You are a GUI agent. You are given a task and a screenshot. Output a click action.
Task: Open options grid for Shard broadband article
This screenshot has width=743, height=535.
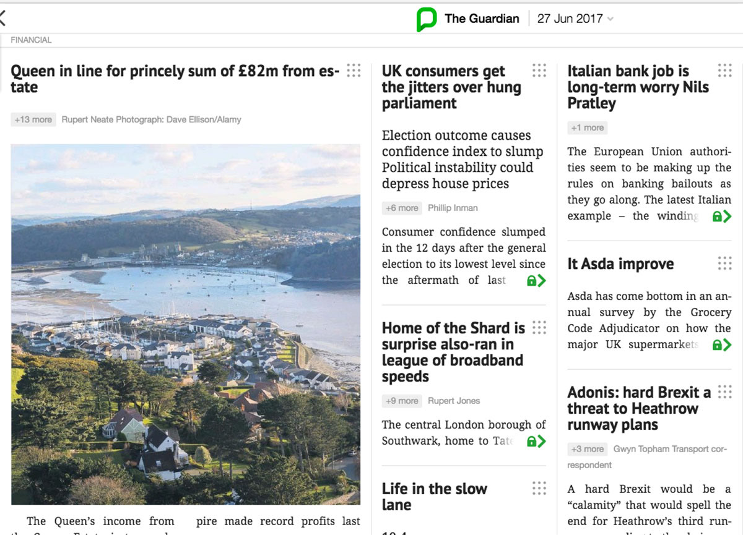[539, 328]
